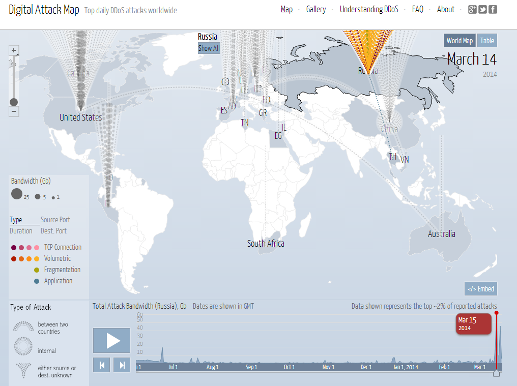Click the VN Vietnam label

point(405,160)
